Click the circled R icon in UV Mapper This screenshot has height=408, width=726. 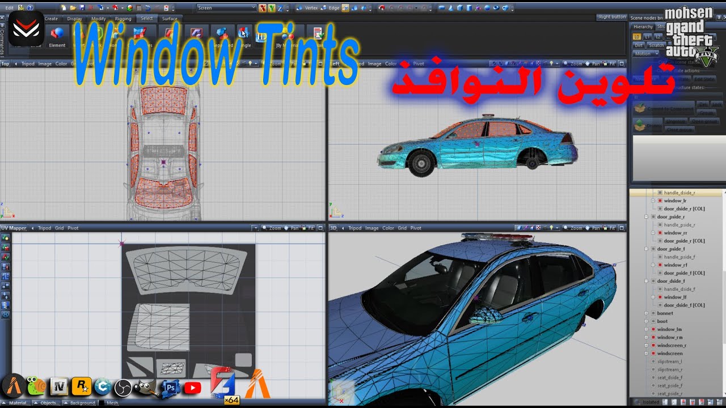click(x=6, y=314)
